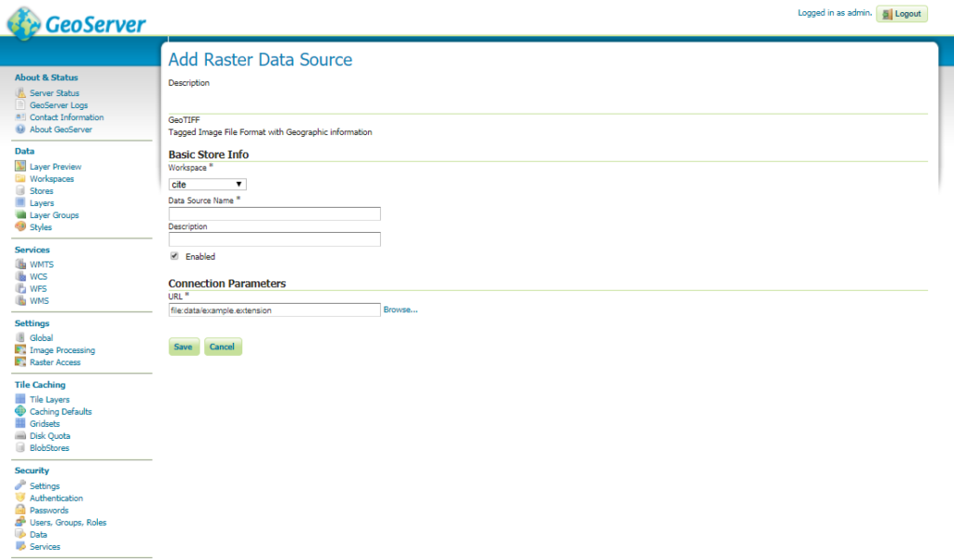954x560 pixels.
Task: Select the Tile Layers icon
Action: (20, 399)
